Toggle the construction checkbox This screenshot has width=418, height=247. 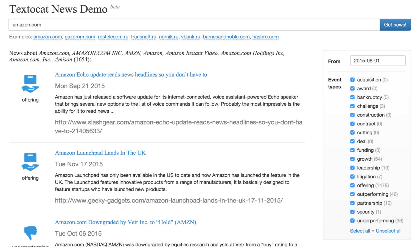tap(352, 115)
